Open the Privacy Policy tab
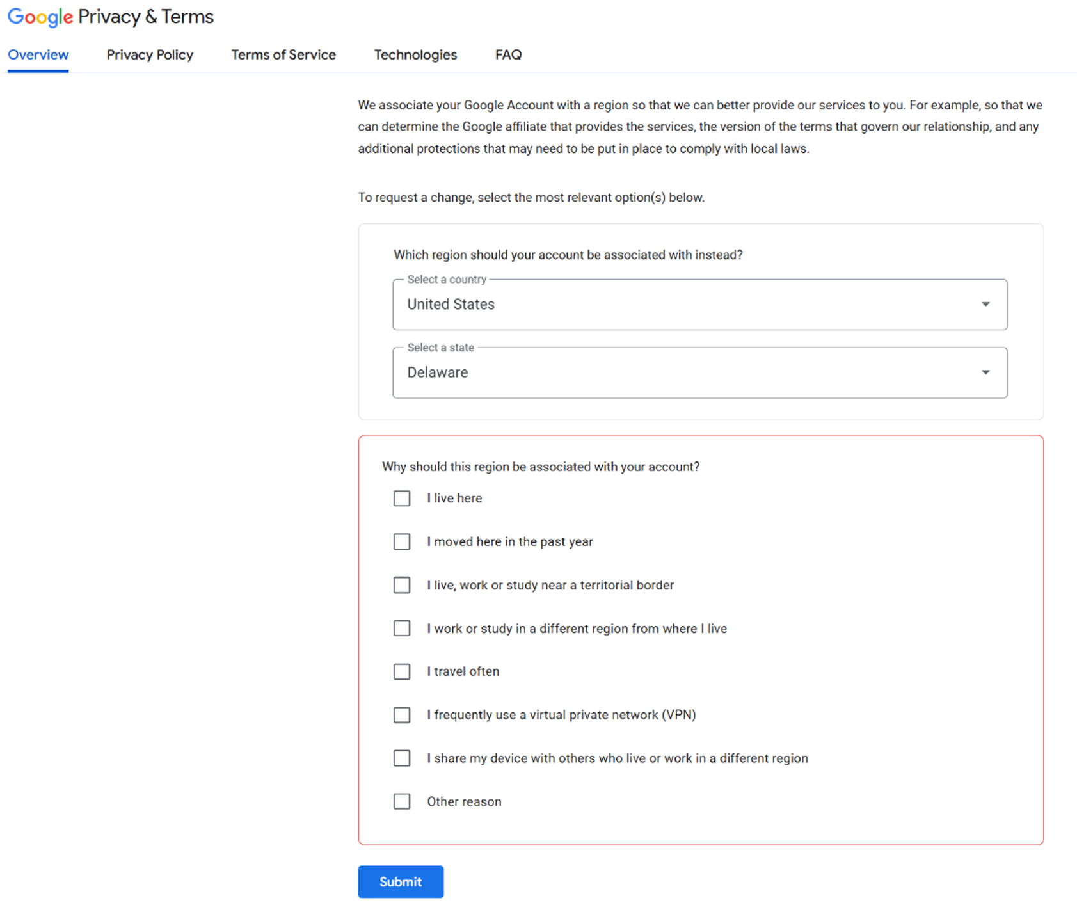 [x=150, y=55]
